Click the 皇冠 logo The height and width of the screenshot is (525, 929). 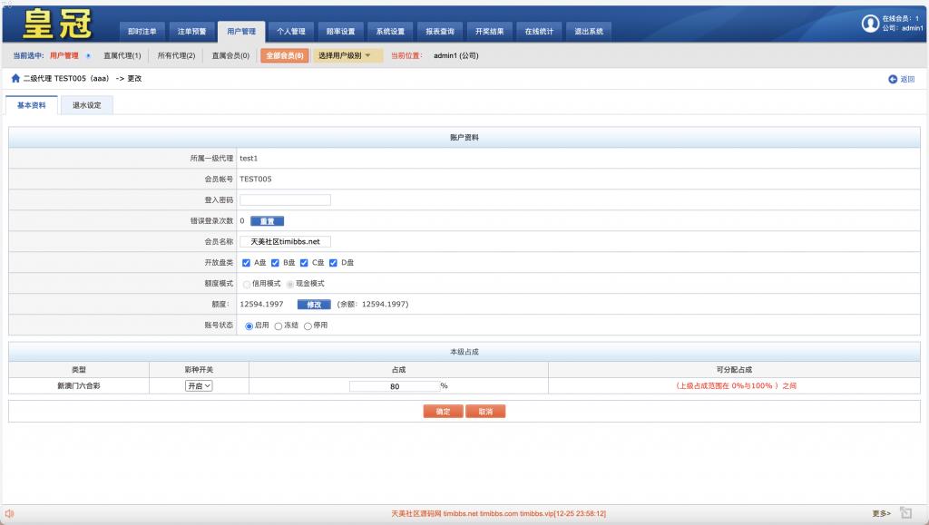point(57,24)
